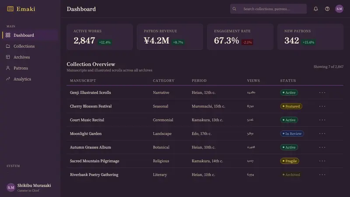Click the Muromachi, 15th c. period cell
350x197 pixels.
pyautogui.click(x=208, y=106)
